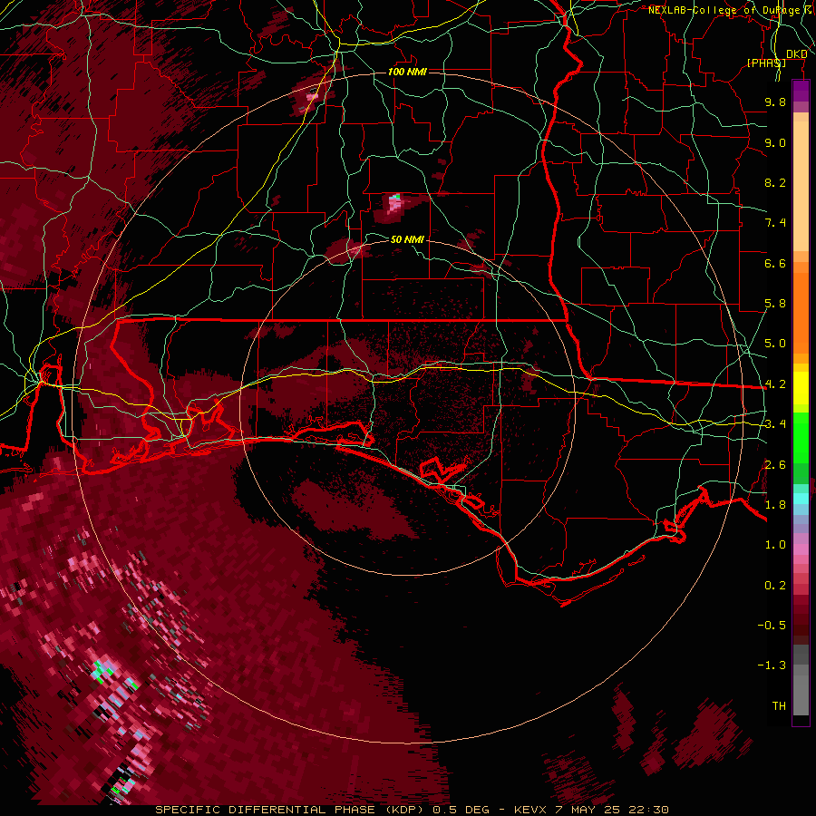
Task: Click the 5.8 legend value
Action: click(775, 304)
